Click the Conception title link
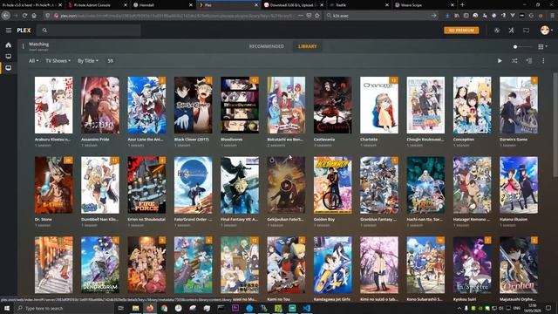 pos(464,140)
